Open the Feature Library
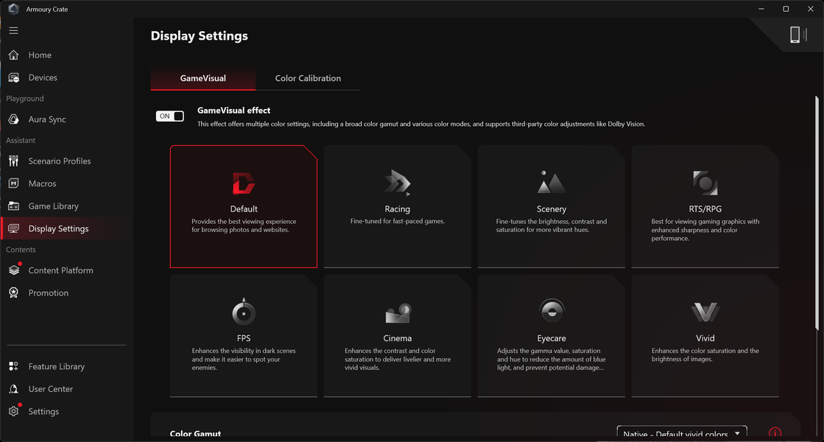Viewport: 824px width, 442px height. 56,366
